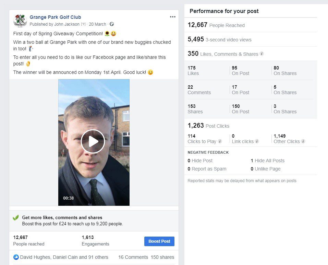Click the green leaf boost suggestion icon
The width and height of the screenshot is (328, 265).
click(x=16, y=218)
